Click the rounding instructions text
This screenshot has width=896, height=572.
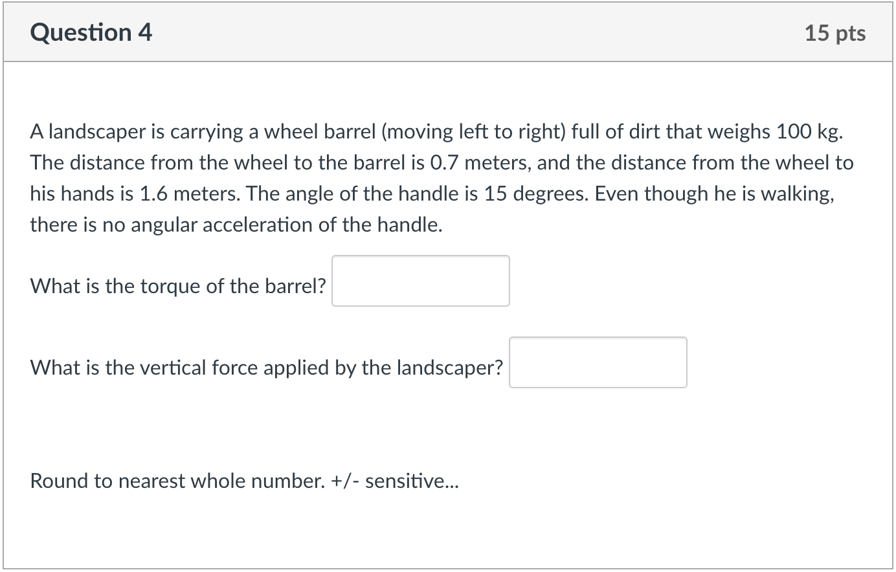click(244, 481)
